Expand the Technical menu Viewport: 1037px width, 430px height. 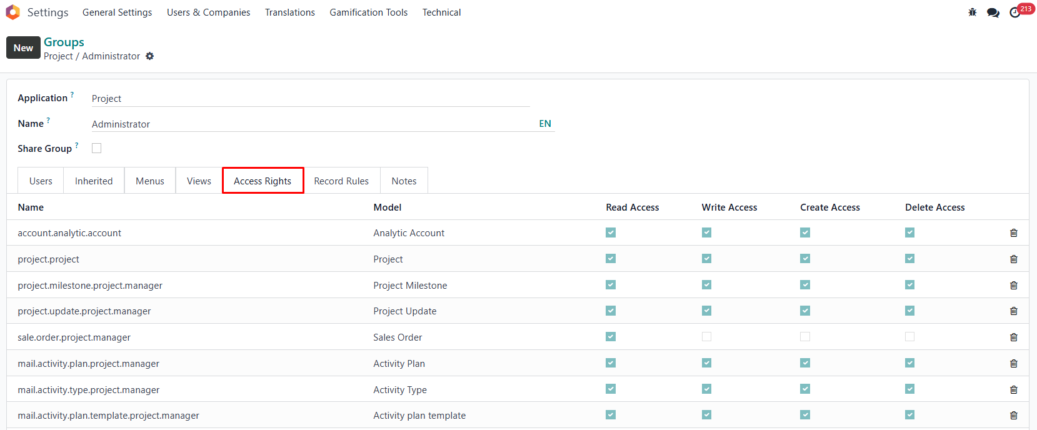point(441,12)
